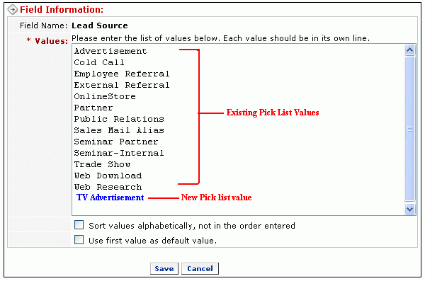Click the Web Research entry

click(108, 188)
